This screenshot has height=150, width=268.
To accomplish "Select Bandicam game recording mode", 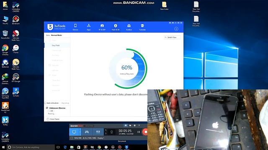I will pos(87,132).
